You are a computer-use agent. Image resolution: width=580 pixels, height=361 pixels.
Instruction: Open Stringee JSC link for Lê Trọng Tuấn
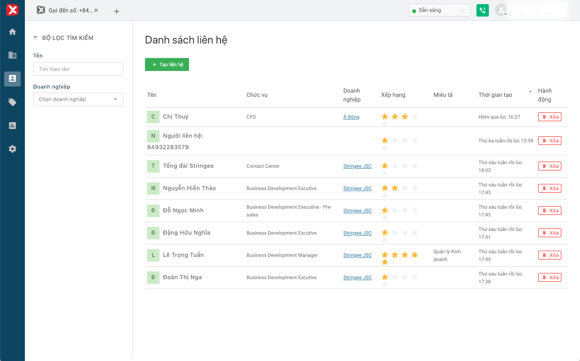(357, 255)
